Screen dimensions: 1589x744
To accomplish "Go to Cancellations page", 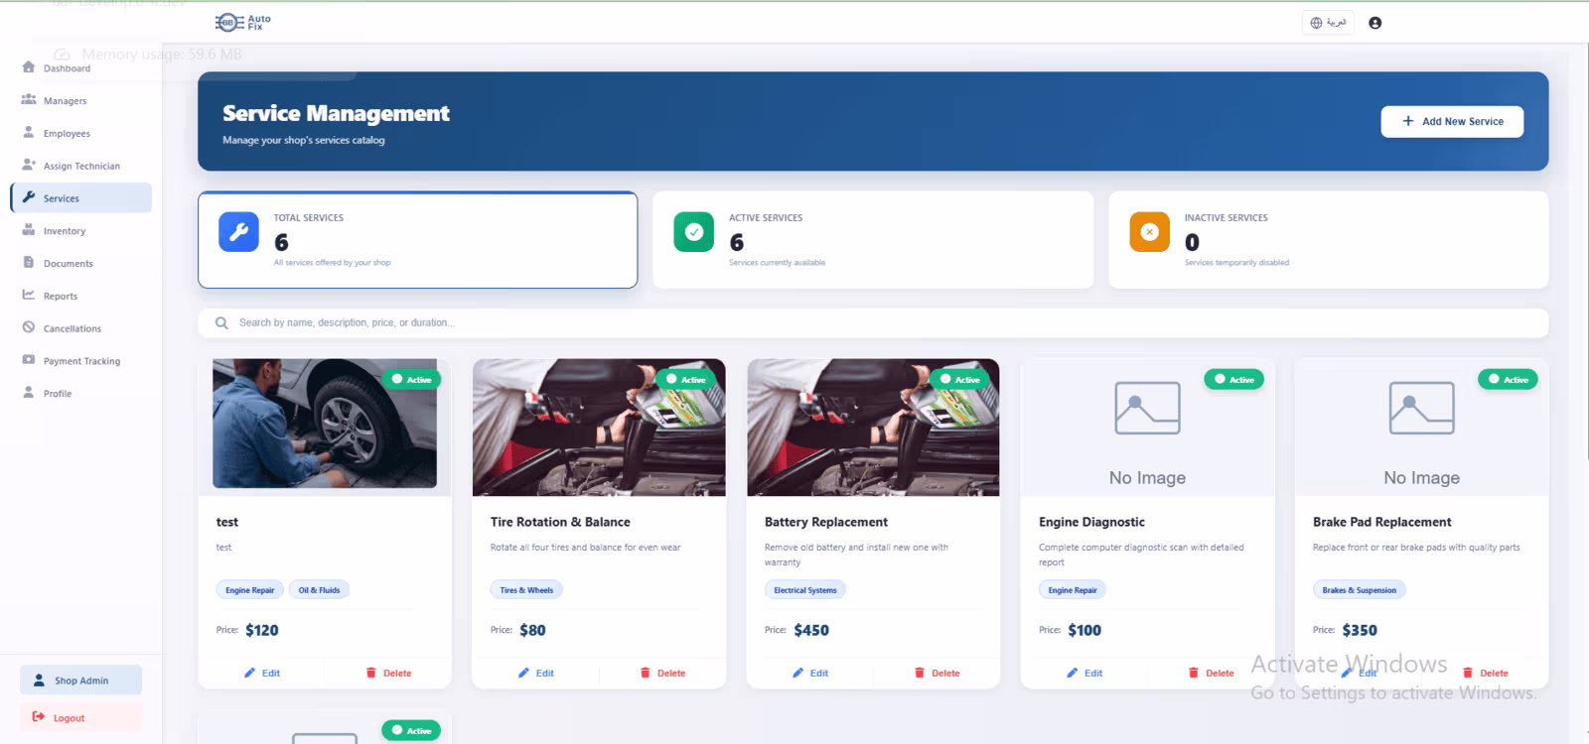I will (x=81, y=329).
